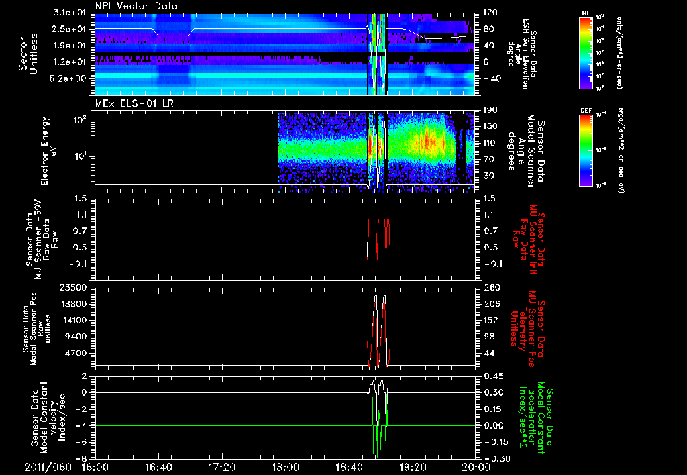Click the Electron Energy eV axis title
The height and width of the screenshot is (475, 687).
click(x=48, y=151)
